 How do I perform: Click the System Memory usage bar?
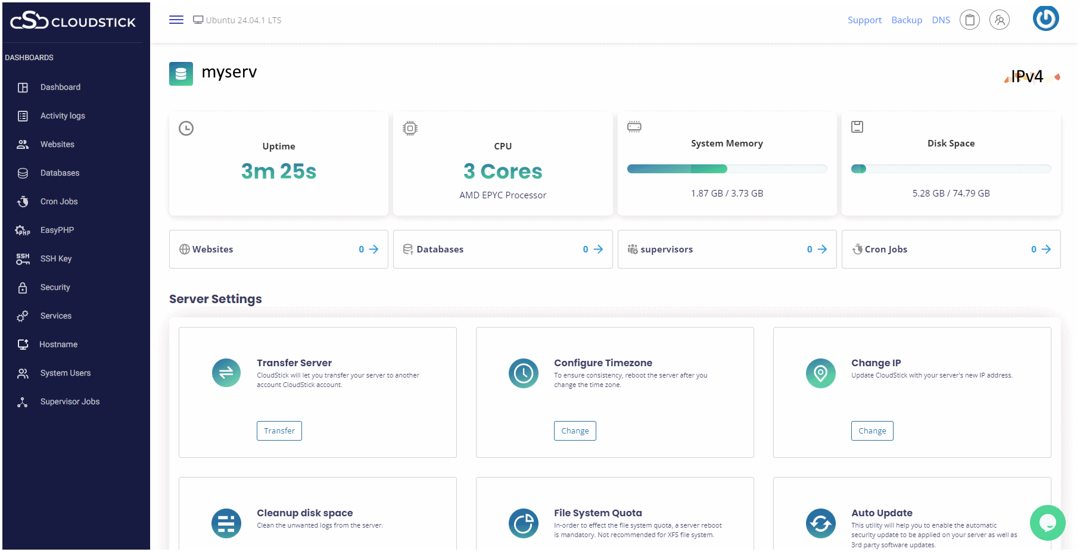[727, 169]
